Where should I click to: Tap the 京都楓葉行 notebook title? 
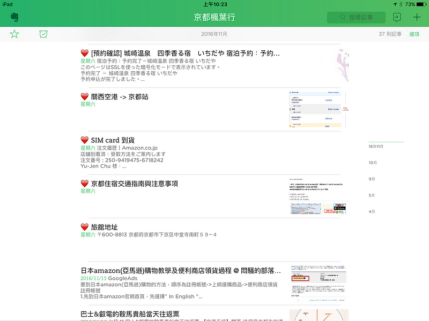click(x=214, y=17)
